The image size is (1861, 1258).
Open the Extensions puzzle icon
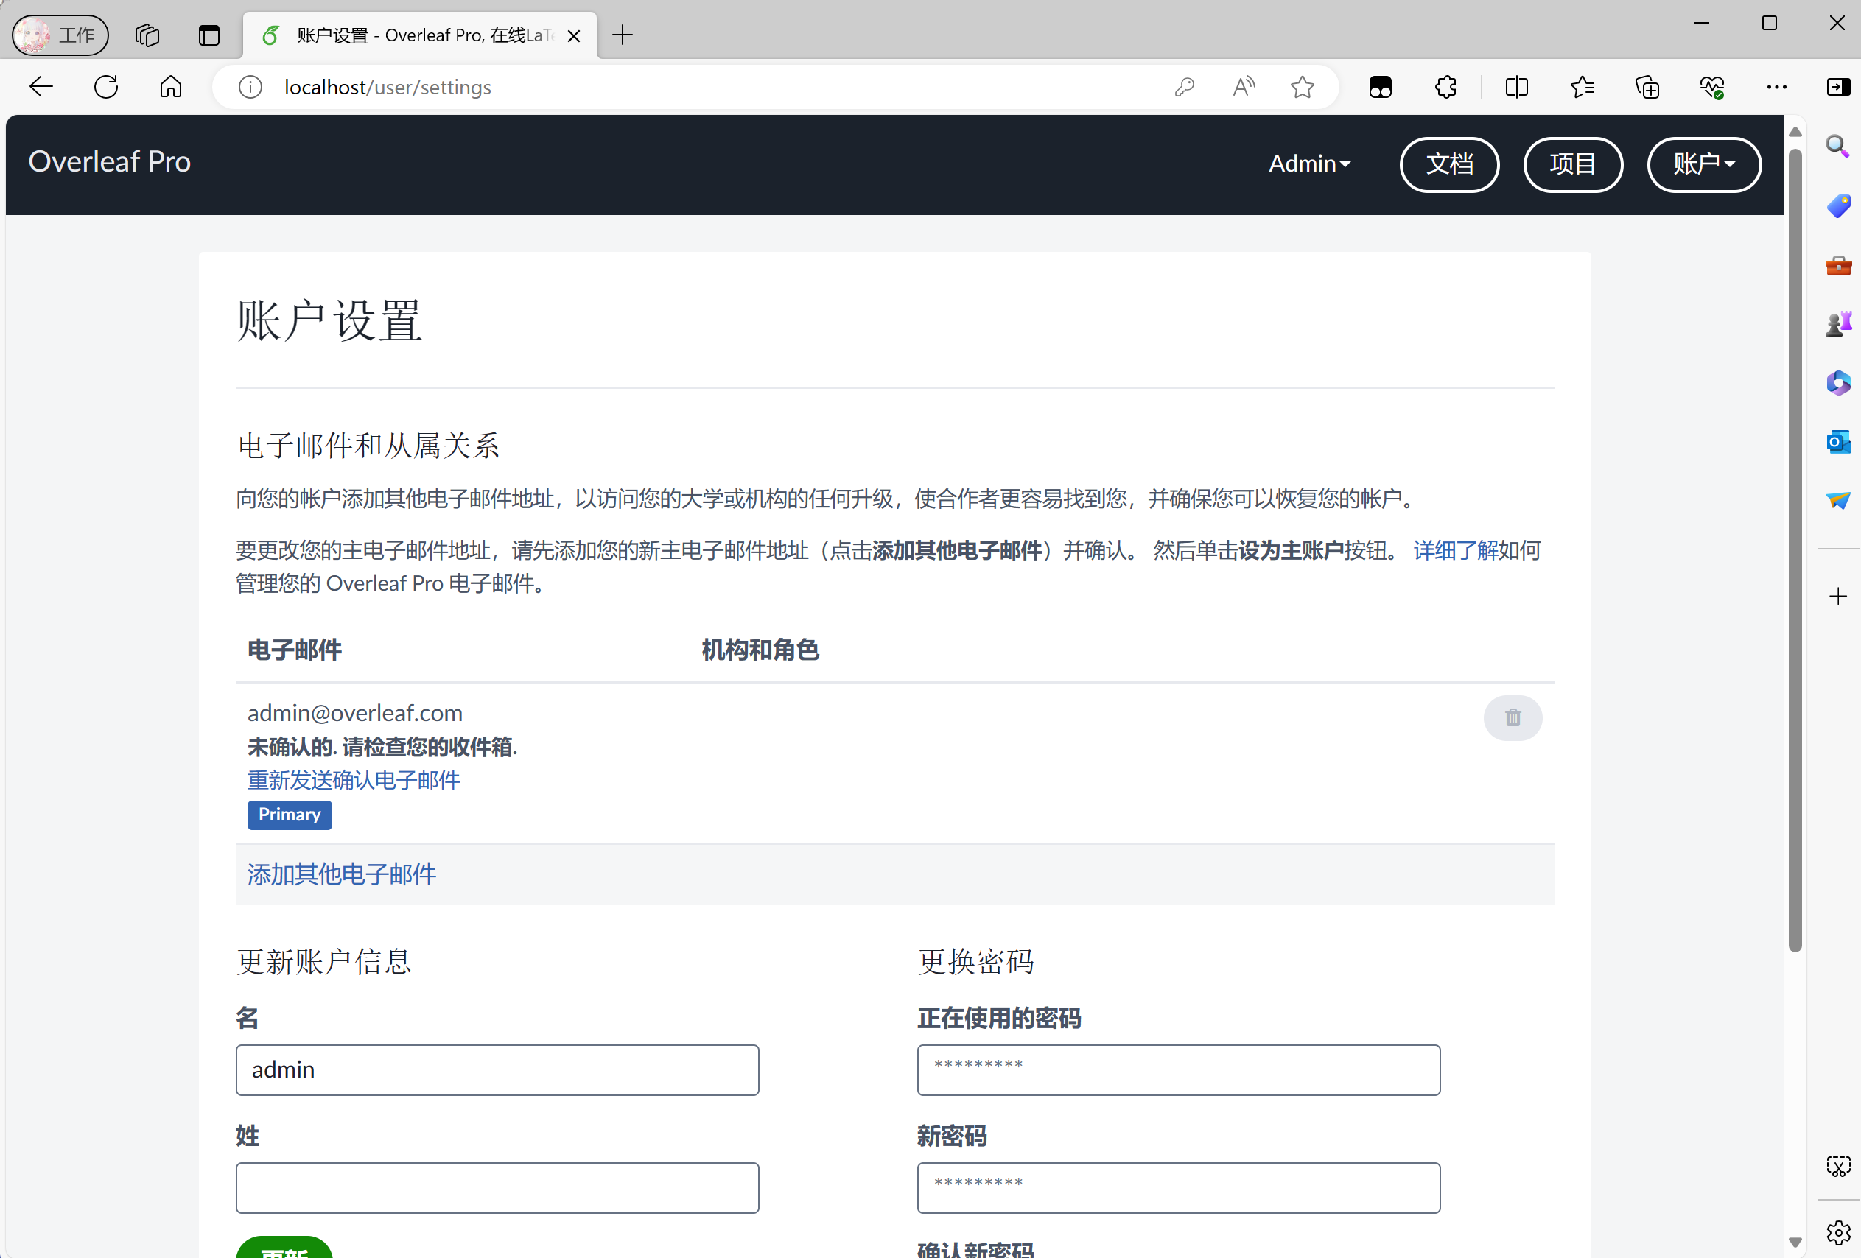click(1445, 86)
